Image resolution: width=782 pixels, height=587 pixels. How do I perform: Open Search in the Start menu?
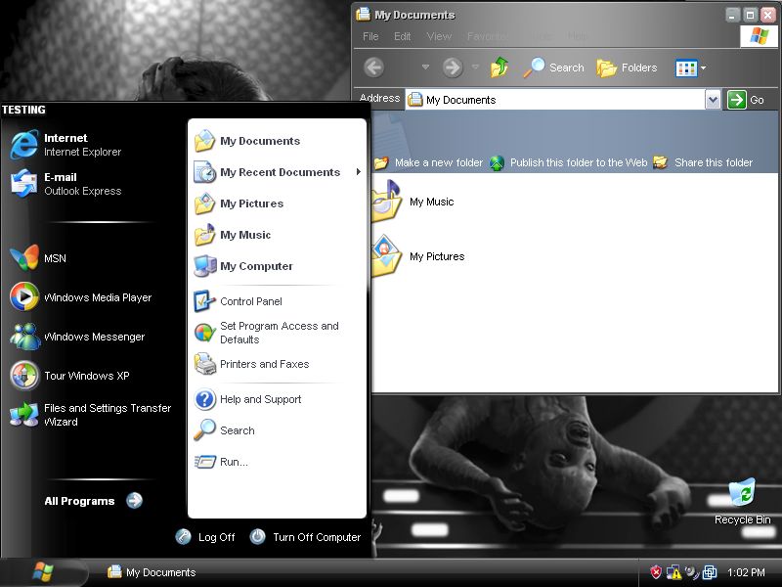tap(225, 430)
